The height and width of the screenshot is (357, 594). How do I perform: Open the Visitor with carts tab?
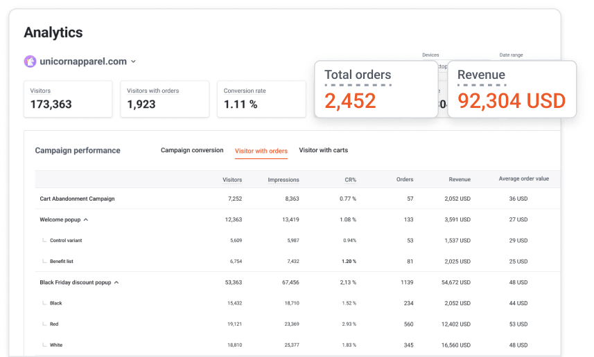tap(323, 150)
